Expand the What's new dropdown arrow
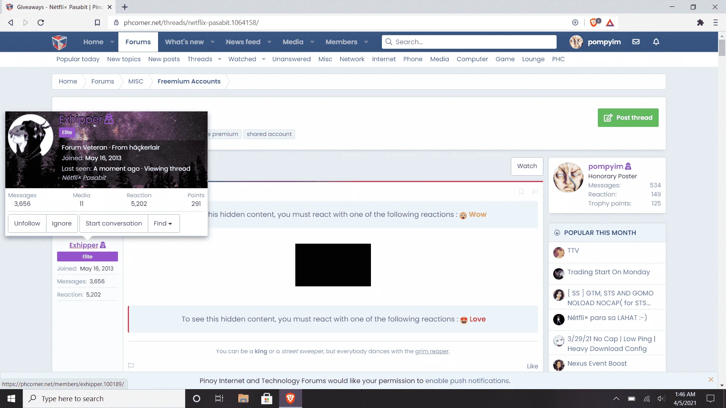This screenshot has width=726, height=408. coord(213,42)
